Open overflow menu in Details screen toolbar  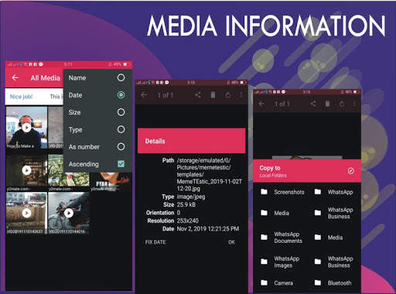241,95
